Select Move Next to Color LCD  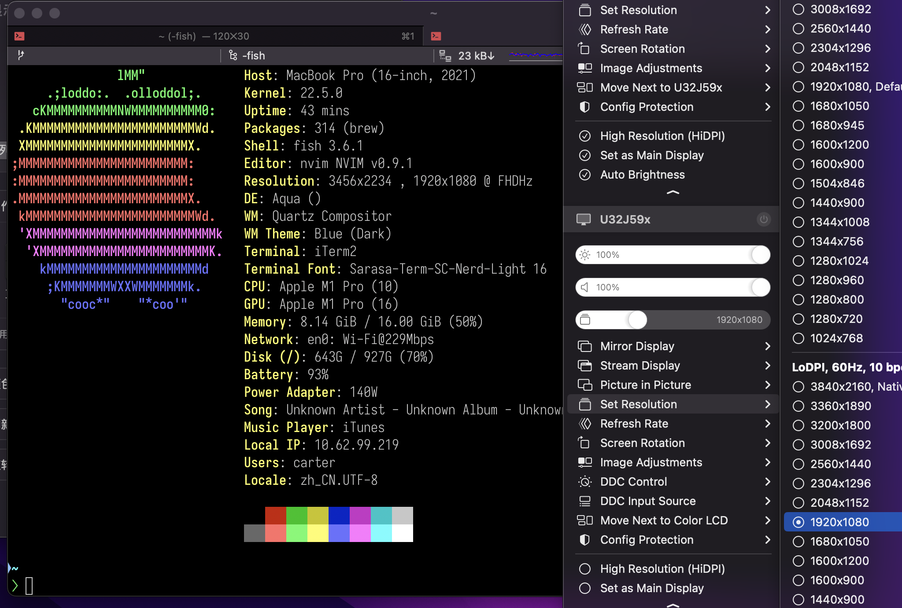663,520
